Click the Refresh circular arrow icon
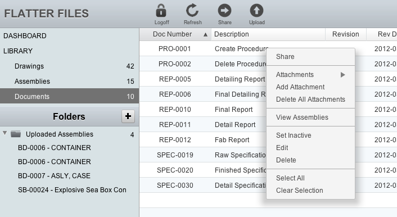 point(192,11)
